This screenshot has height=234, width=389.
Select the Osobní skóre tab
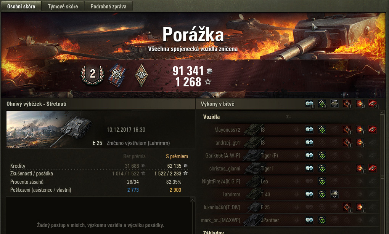click(21, 6)
